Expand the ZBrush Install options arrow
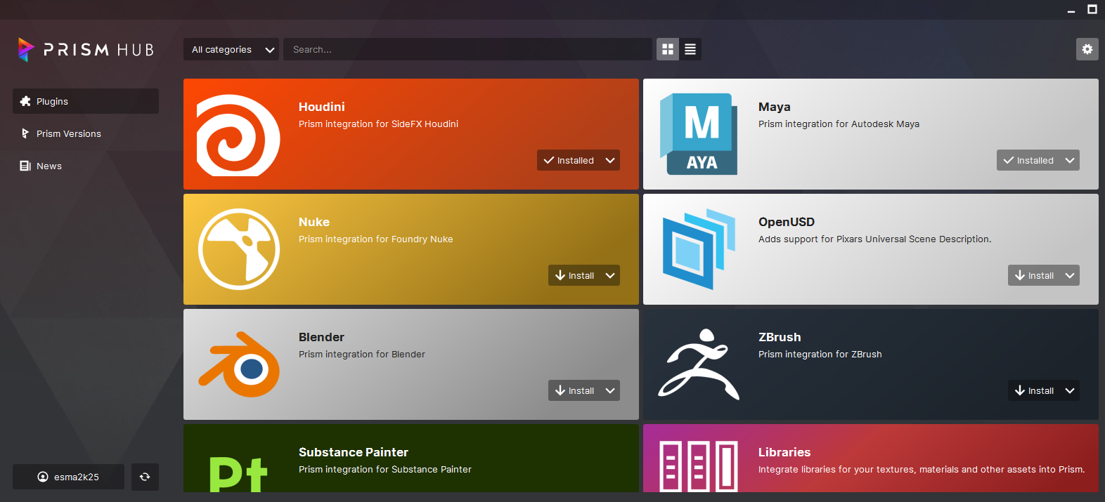 click(x=1070, y=390)
